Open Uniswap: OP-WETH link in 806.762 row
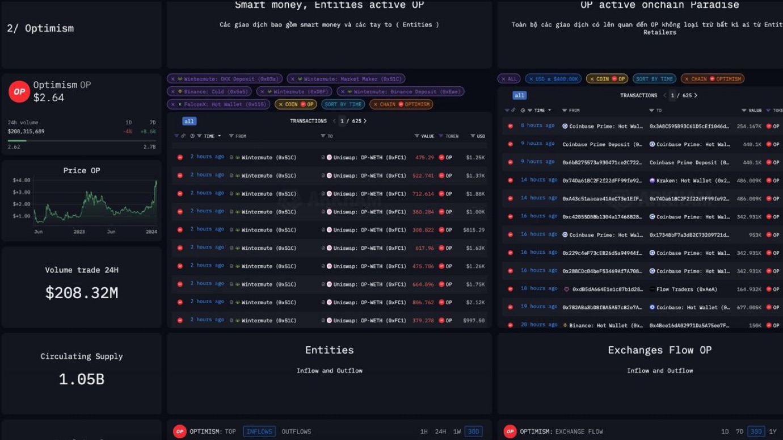Image resolution: width=783 pixels, height=440 pixels. 370,303
